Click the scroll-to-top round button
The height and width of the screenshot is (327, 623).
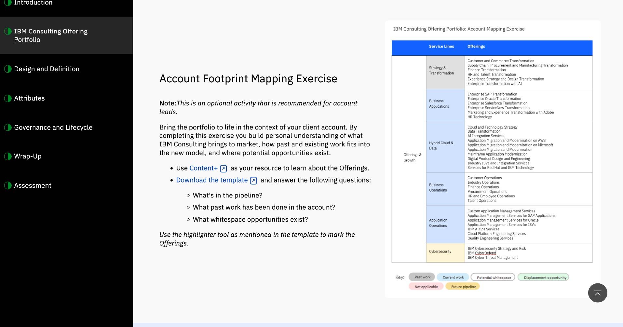598,293
